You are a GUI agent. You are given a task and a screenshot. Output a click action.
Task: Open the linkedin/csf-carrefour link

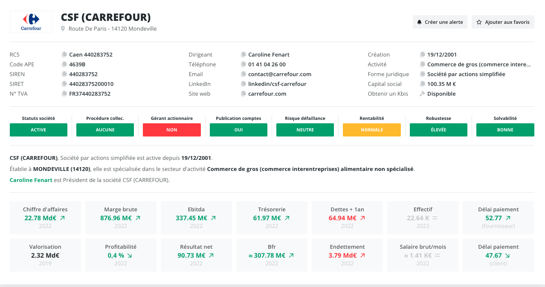click(x=277, y=84)
